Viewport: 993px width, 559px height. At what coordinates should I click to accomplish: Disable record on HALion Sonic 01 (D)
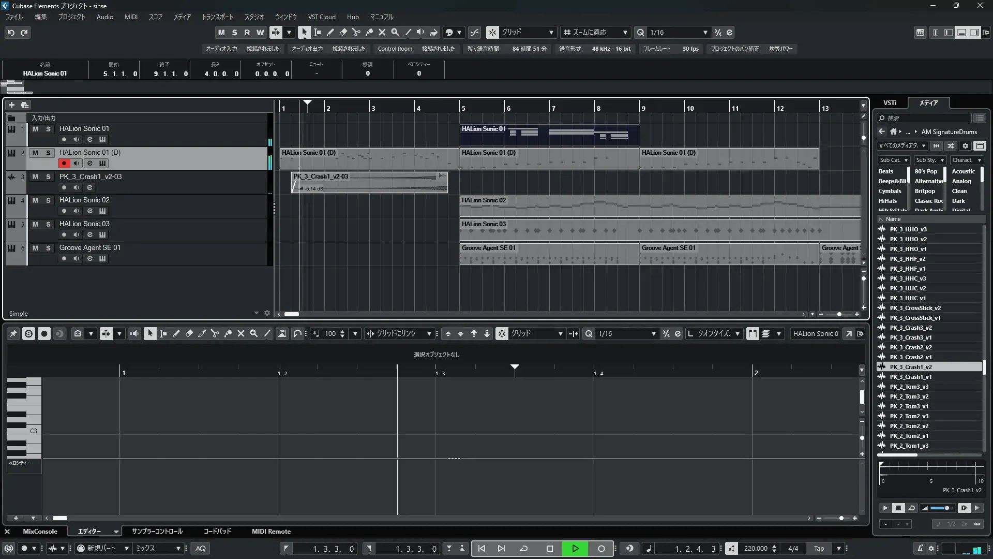pyautogui.click(x=64, y=163)
